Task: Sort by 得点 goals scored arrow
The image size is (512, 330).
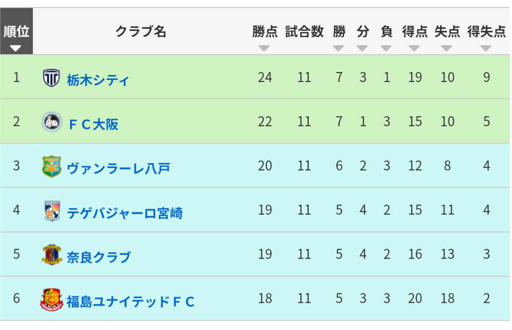Action: tap(414, 48)
